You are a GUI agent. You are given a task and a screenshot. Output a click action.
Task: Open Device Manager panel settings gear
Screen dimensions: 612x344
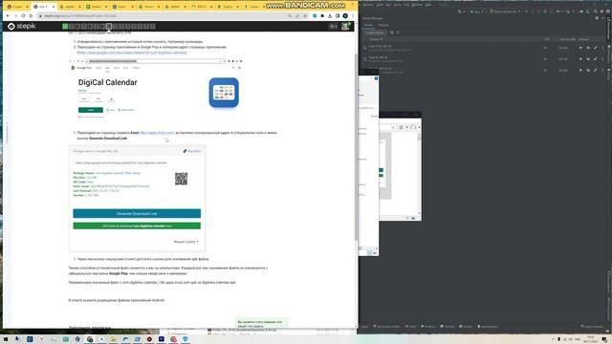[x=597, y=18]
